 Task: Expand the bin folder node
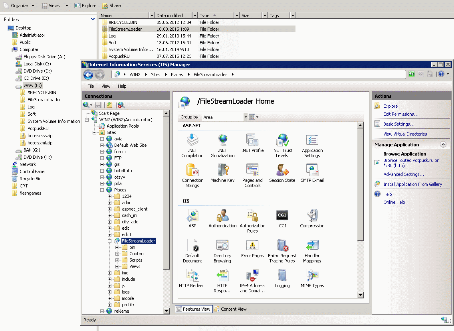[x=117, y=248]
